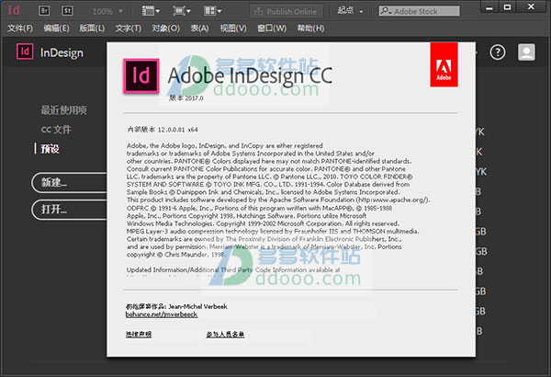Screen dimensions: 551x377
Task: Open the 帮助(H) menu
Action: pyautogui.click(x=310, y=29)
